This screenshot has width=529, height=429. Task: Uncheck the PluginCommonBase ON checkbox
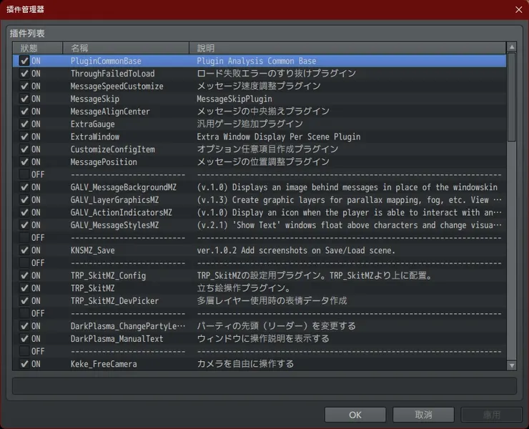point(24,61)
